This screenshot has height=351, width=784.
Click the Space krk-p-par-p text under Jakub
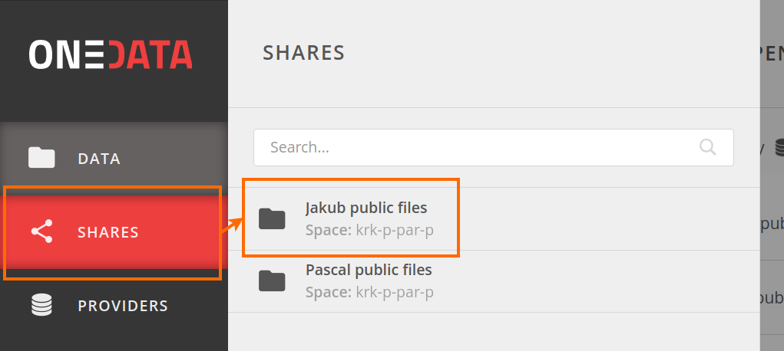click(369, 231)
